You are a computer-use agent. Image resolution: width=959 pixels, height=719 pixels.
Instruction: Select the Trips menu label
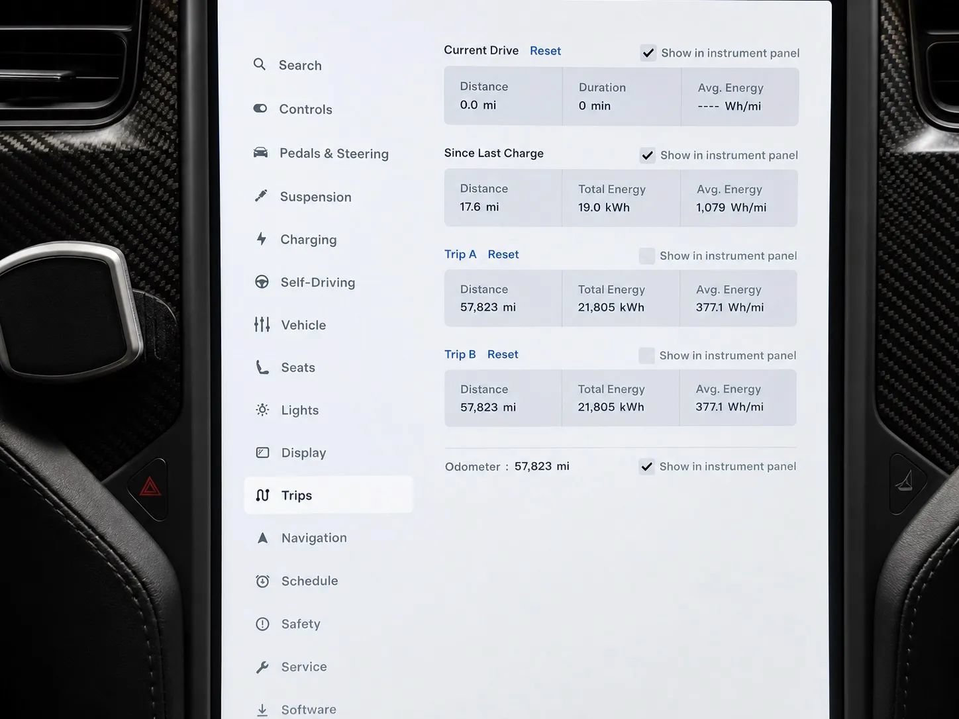[297, 495]
